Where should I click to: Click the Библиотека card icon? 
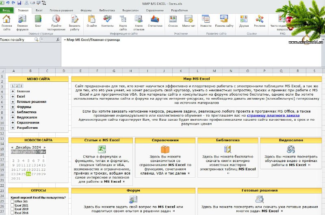227,149
